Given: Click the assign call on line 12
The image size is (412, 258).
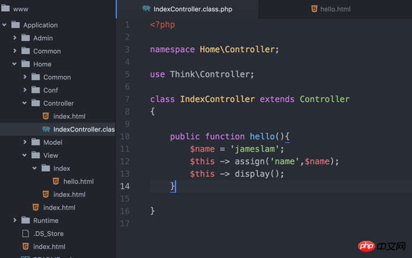Looking at the screenshot, I should point(250,161).
